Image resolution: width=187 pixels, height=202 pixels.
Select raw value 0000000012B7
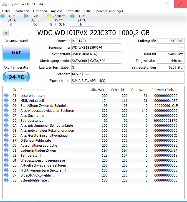[166, 101]
